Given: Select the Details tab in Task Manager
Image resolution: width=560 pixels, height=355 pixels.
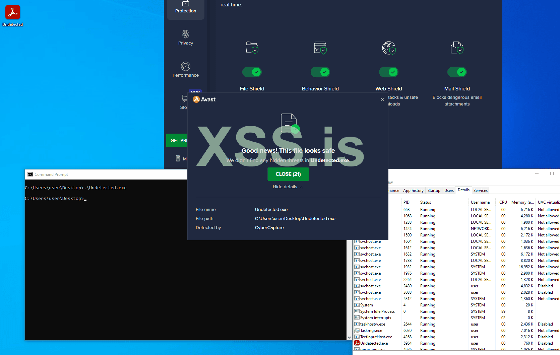Looking at the screenshot, I should click(463, 190).
